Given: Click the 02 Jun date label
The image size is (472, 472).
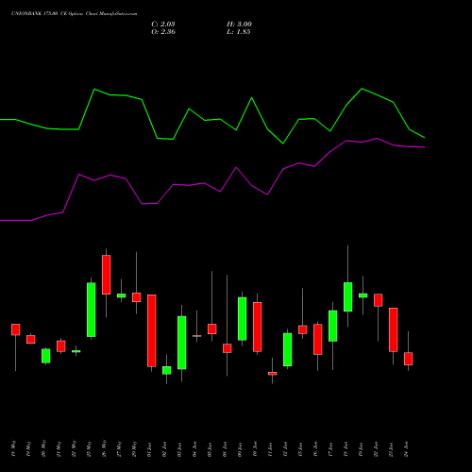Looking at the screenshot, I should (x=164, y=449).
